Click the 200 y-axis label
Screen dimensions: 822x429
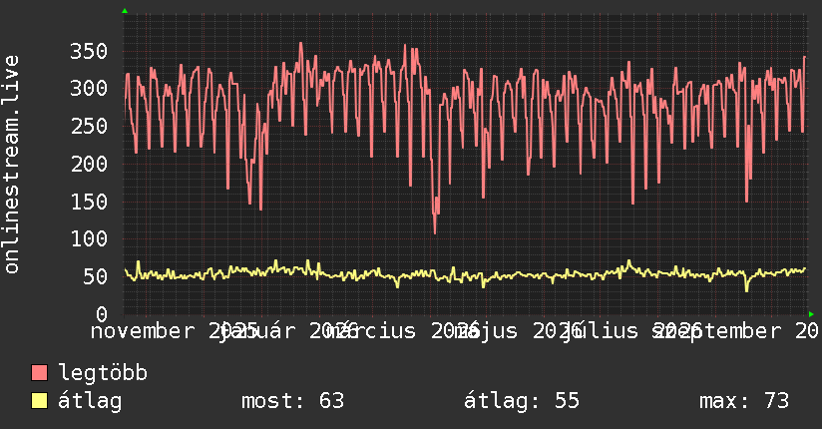(89, 165)
